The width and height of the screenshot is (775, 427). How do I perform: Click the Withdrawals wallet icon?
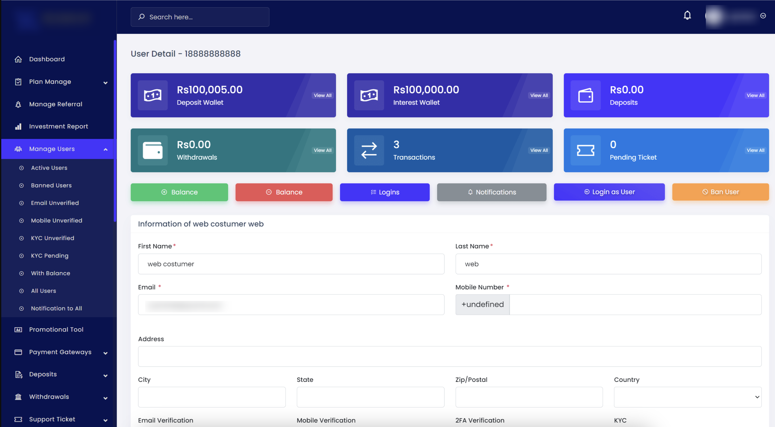[x=152, y=150]
